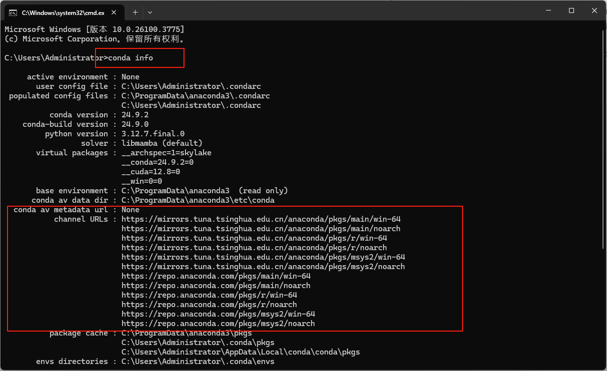
Task: Click conda av data dir path
Action: 198,200
